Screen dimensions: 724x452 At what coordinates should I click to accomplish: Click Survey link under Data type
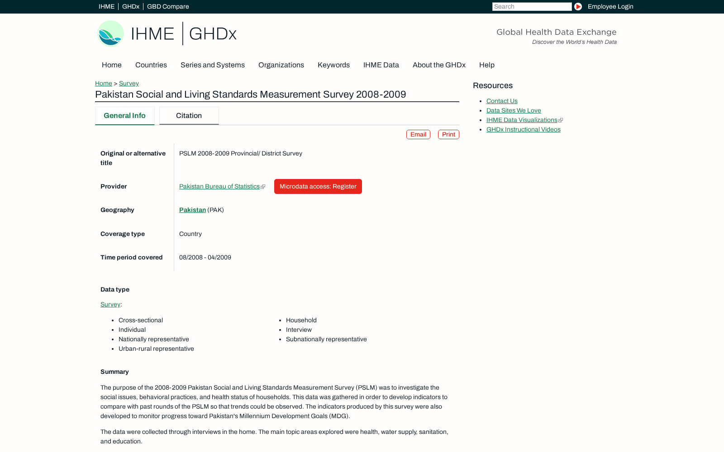[110, 305]
